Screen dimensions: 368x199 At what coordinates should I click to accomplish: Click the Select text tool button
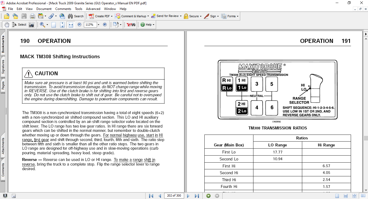(x=19, y=25)
